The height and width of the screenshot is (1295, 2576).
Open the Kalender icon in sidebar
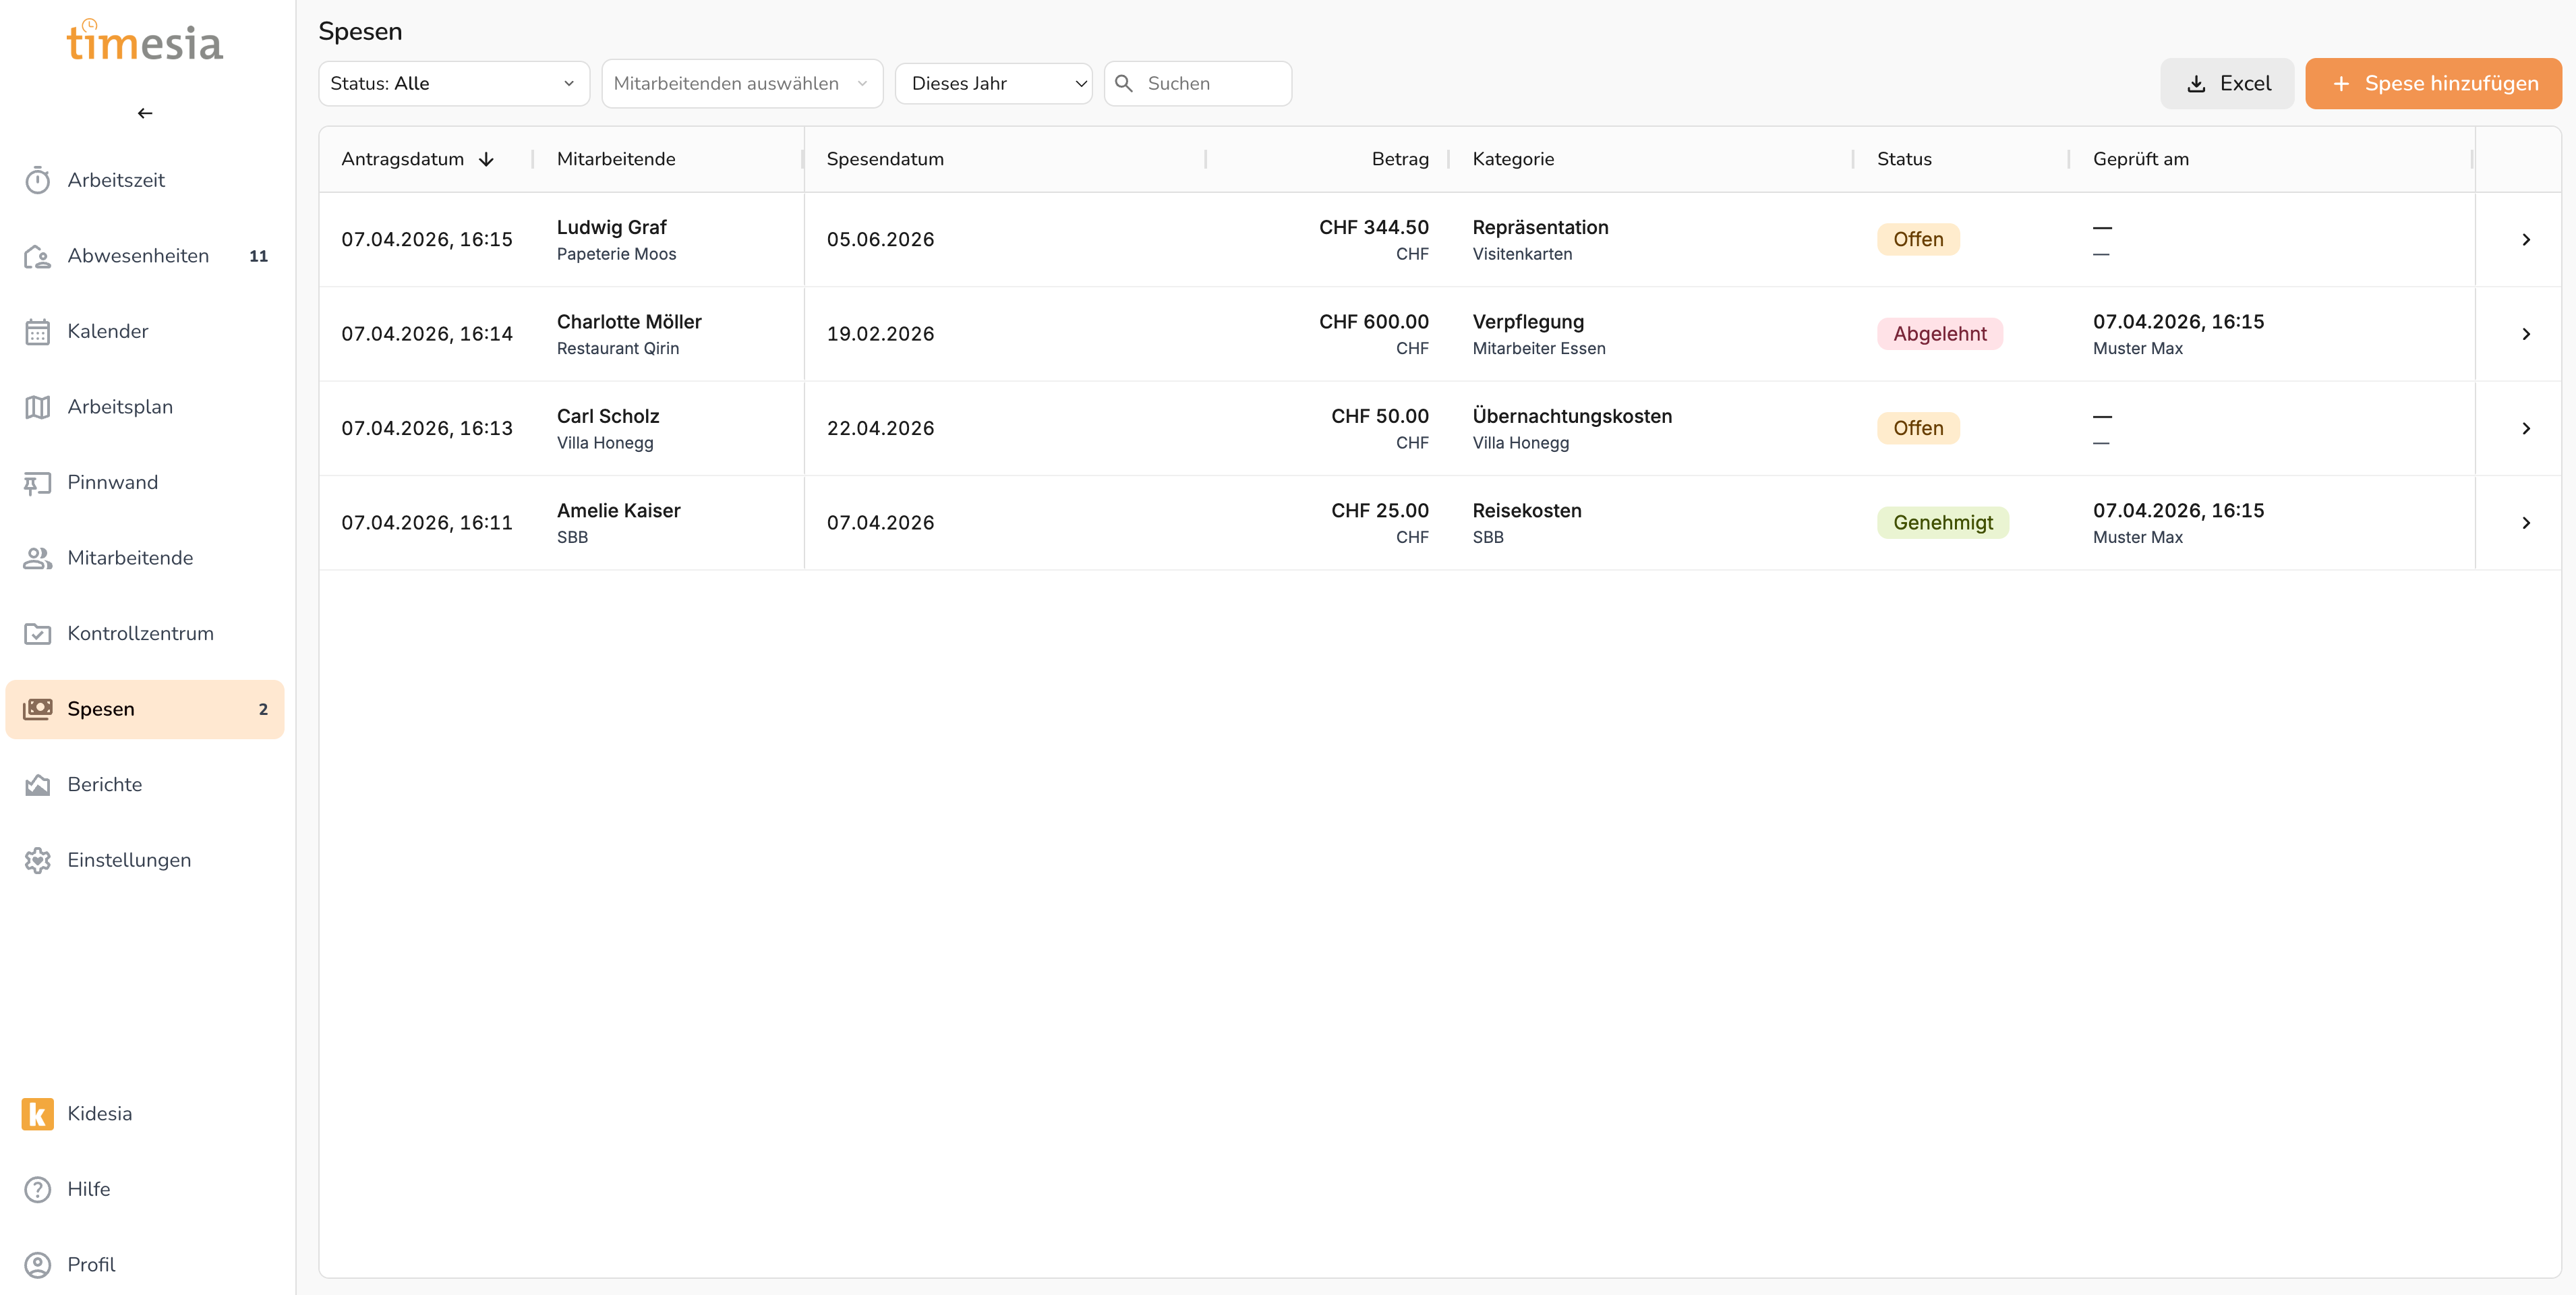coord(37,331)
